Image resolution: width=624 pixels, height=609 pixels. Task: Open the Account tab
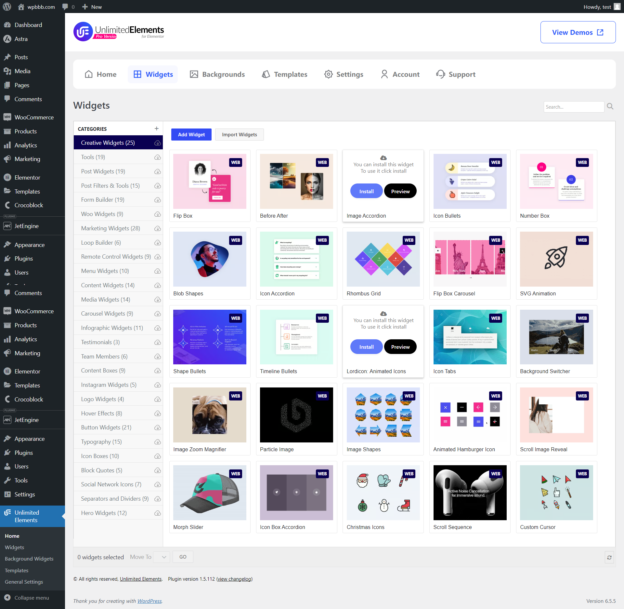[400, 74]
